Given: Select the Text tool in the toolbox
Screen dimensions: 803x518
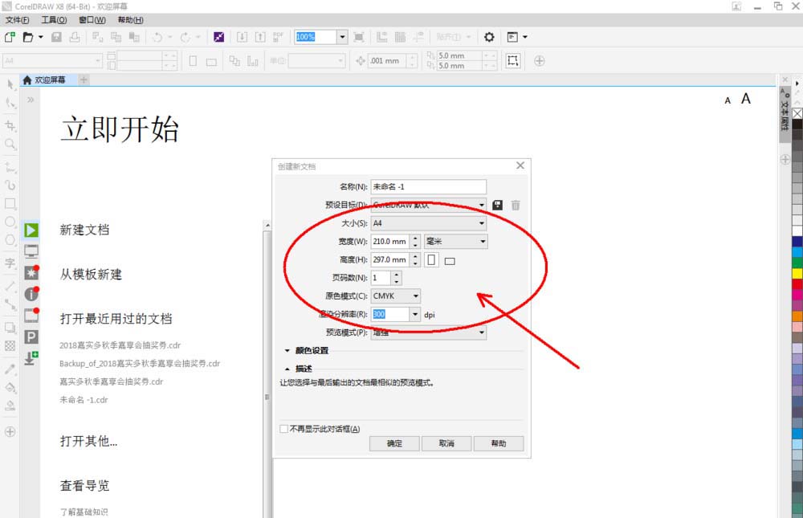Looking at the screenshot, I should 10,263.
